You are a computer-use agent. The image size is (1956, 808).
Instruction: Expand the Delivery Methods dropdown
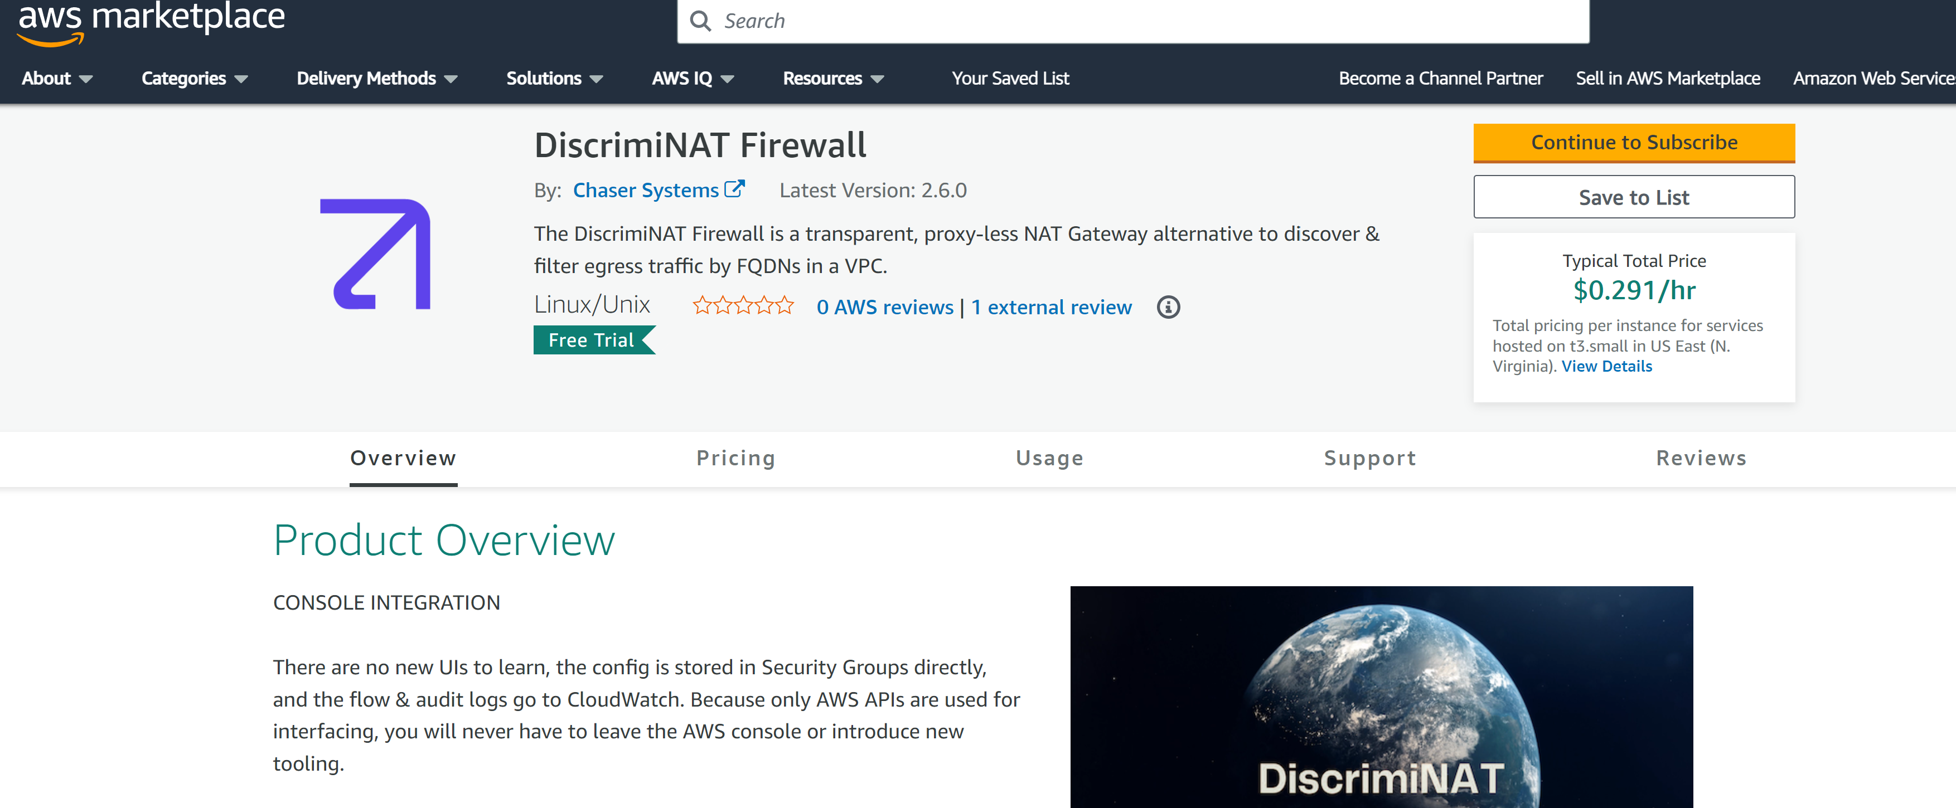pyautogui.click(x=374, y=79)
